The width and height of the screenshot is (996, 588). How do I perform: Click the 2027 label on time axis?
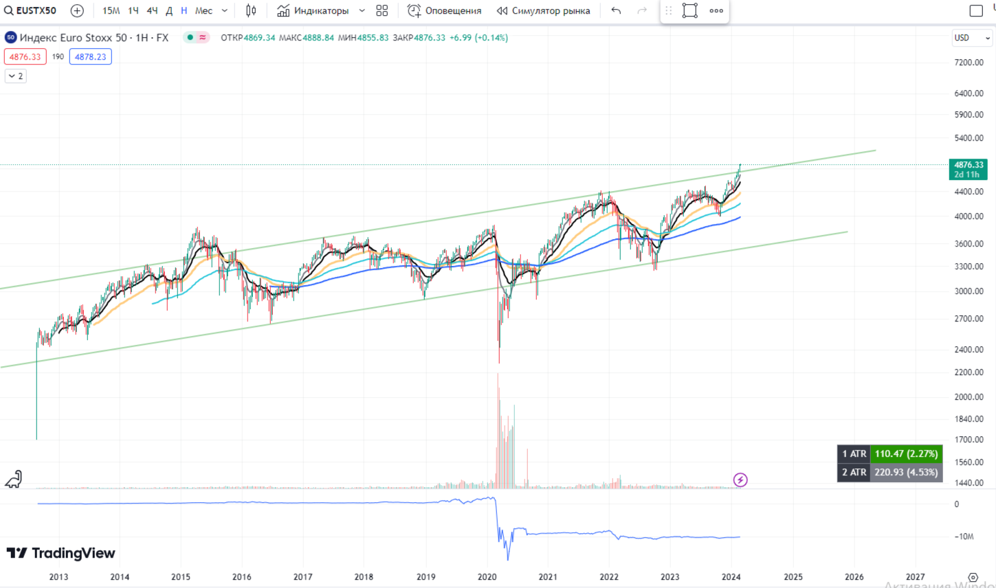click(x=915, y=577)
